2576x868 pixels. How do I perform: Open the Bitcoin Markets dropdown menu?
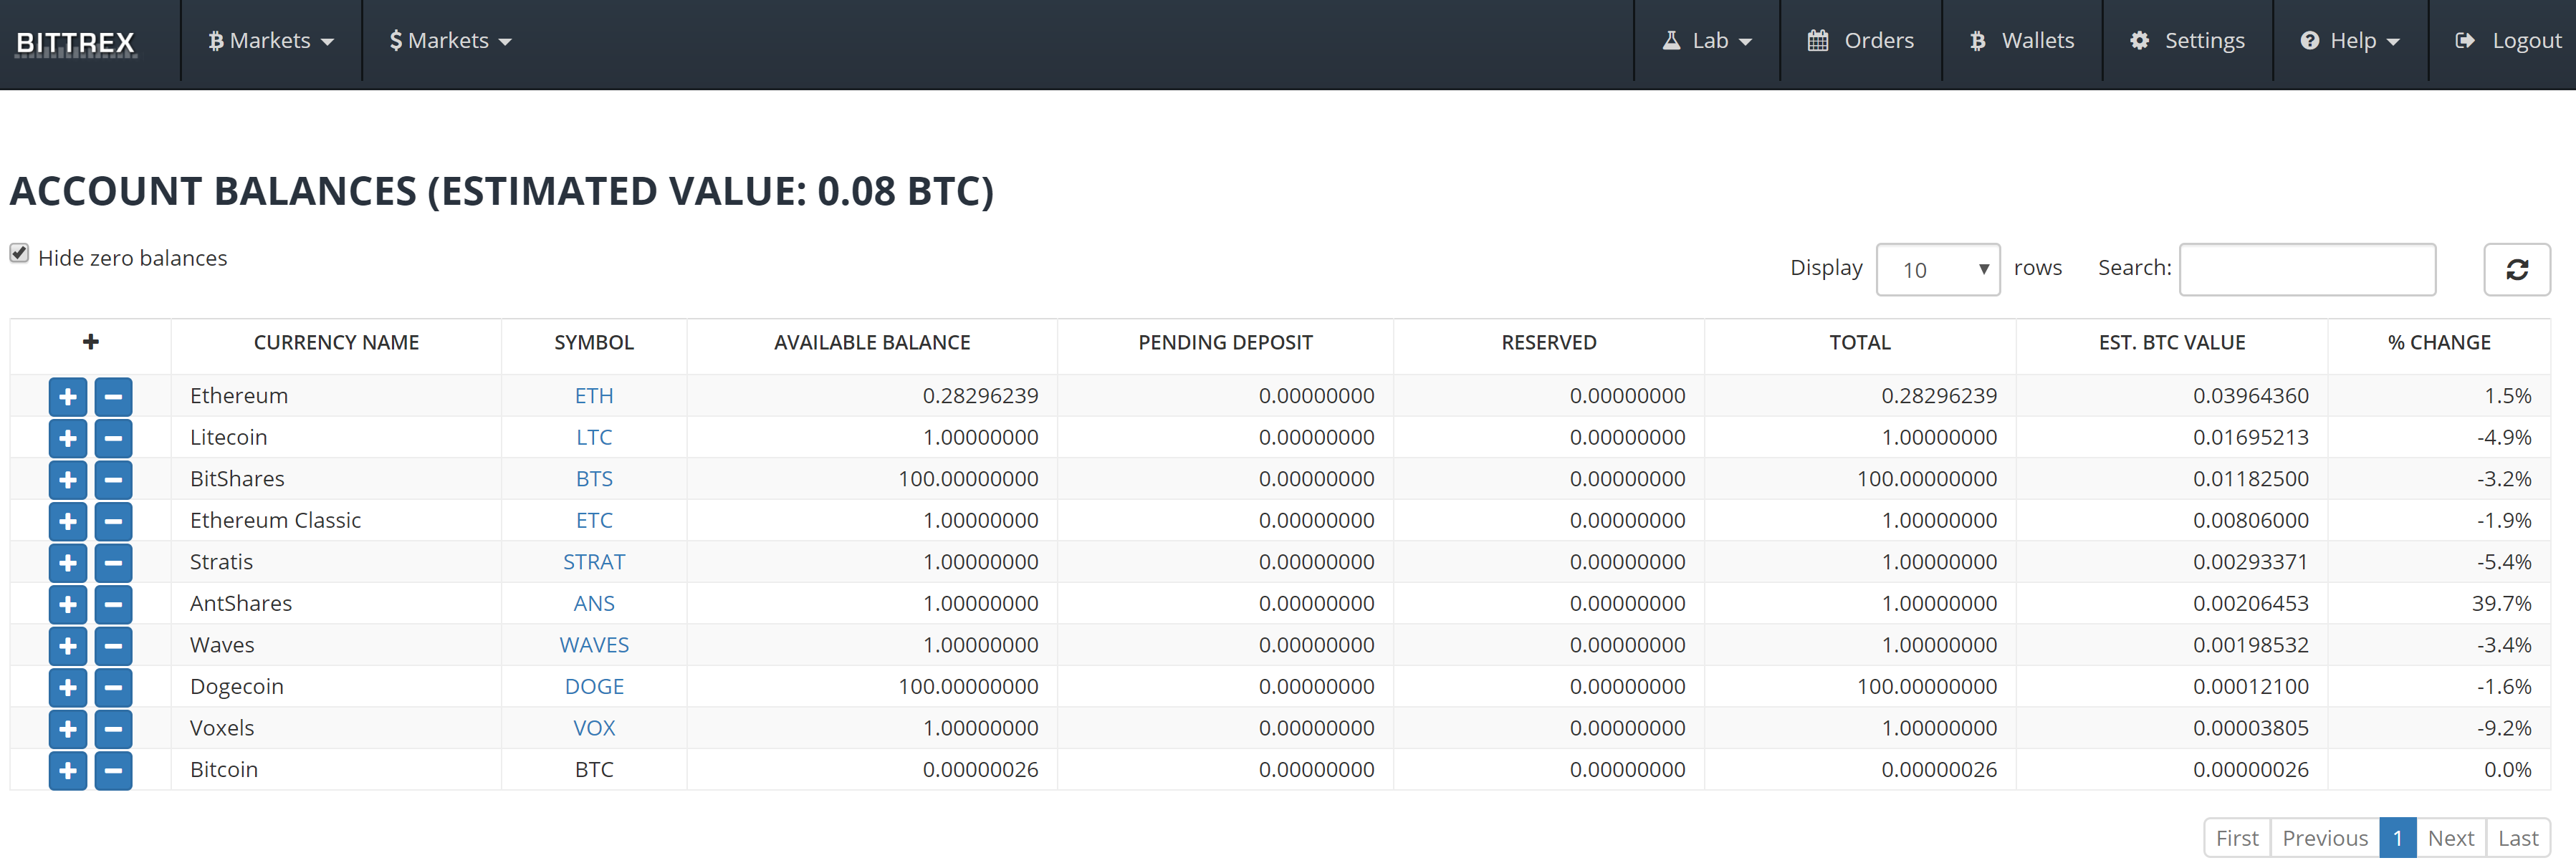point(271,41)
